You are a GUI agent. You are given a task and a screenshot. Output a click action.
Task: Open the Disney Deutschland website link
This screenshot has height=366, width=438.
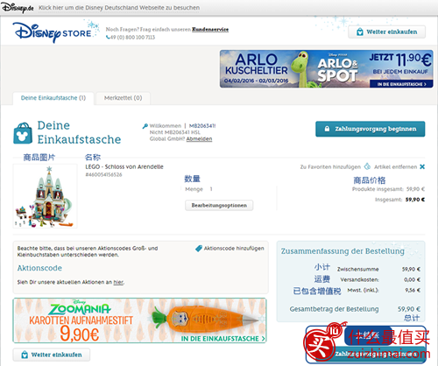coord(119,8)
